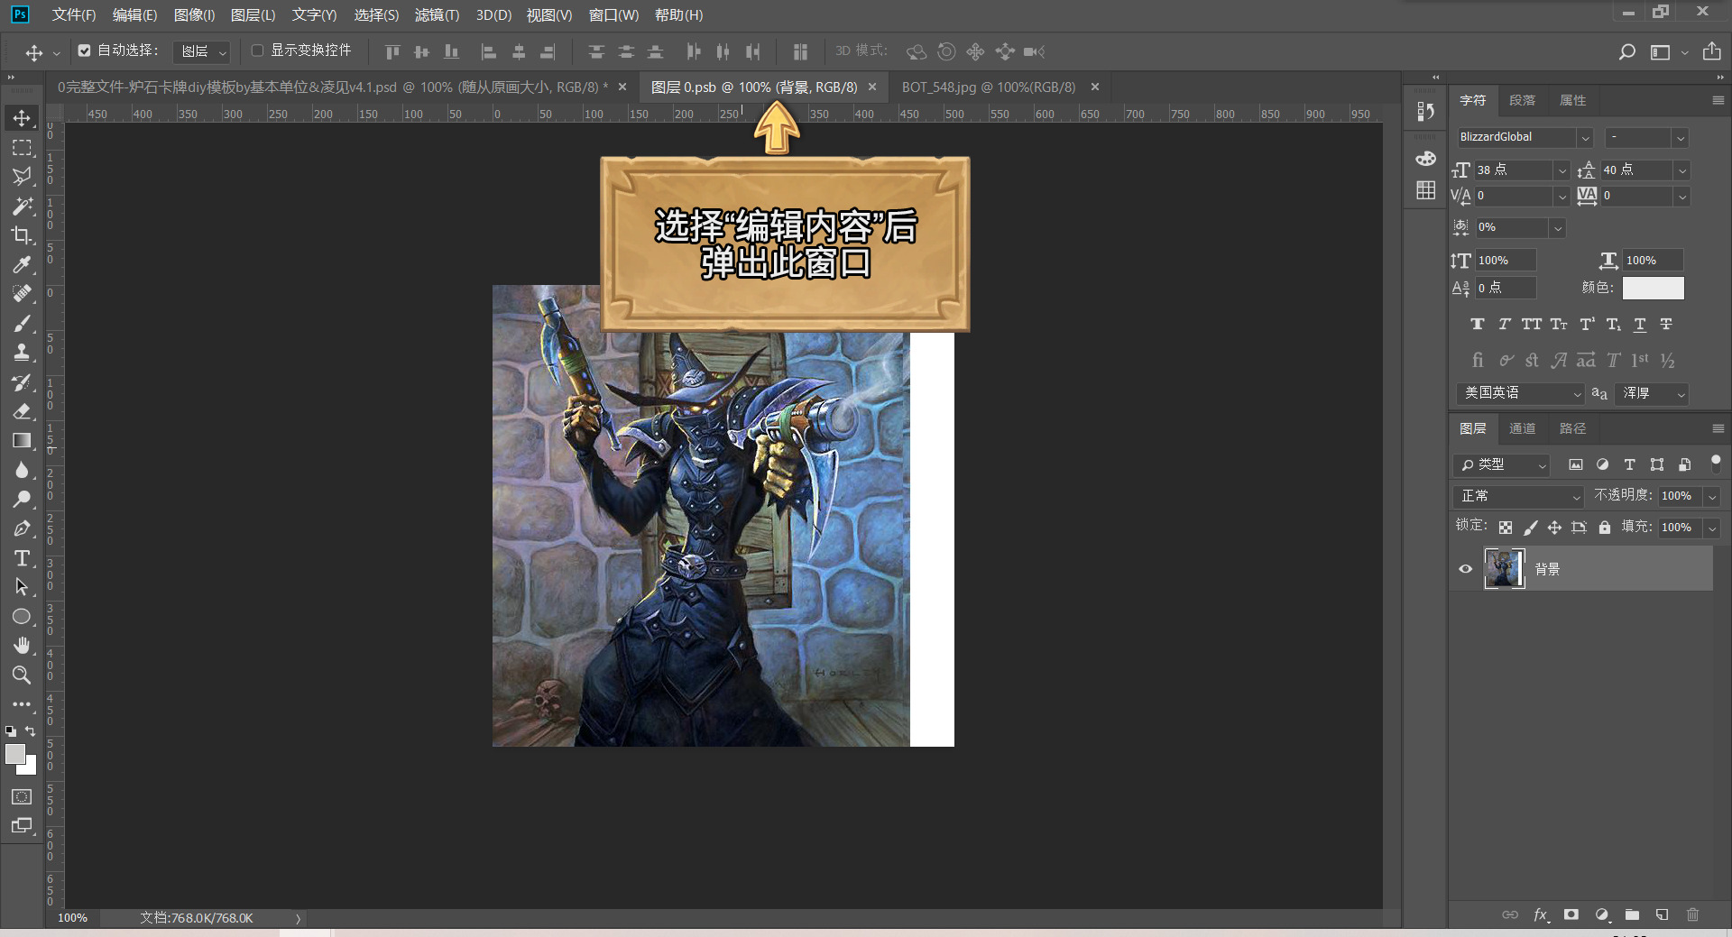Click the foreground color swatch
The width and height of the screenshot is (1732, 937).
pyautogui.click(x=15, y=754)
